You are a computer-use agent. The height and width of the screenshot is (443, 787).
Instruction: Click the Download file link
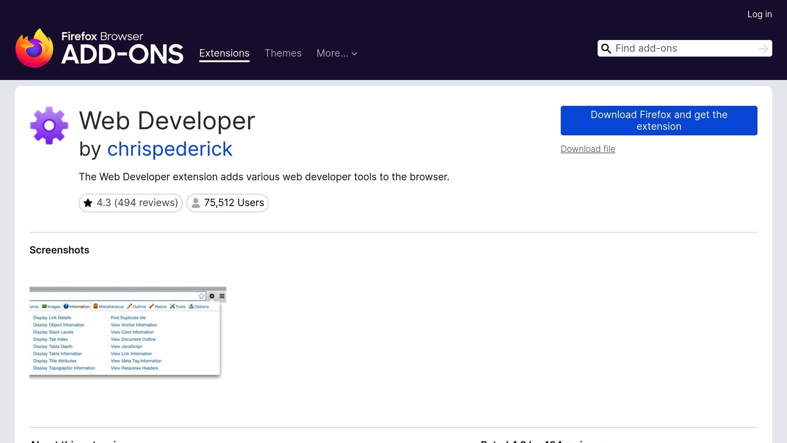pyautogui.click(x=588, y=149)
